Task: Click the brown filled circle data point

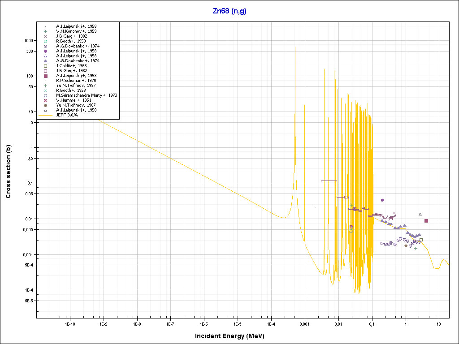Action: [x=406, y=245]
